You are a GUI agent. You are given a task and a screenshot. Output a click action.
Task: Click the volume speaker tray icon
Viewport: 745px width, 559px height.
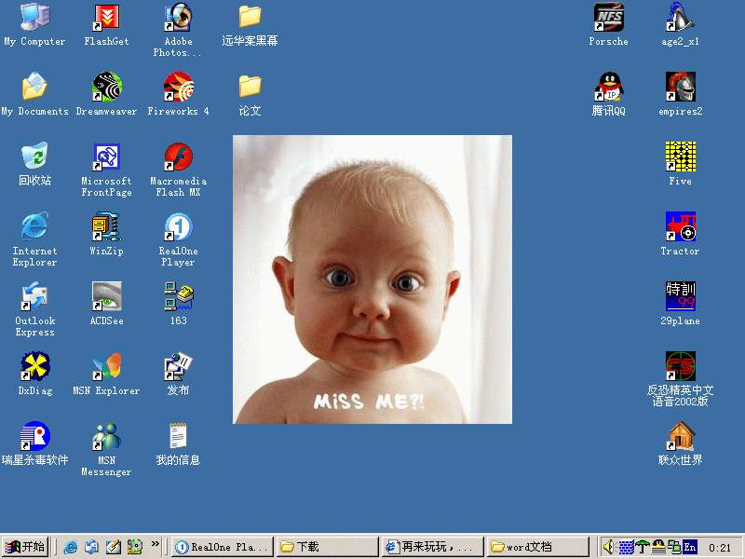tap(609, 547)
